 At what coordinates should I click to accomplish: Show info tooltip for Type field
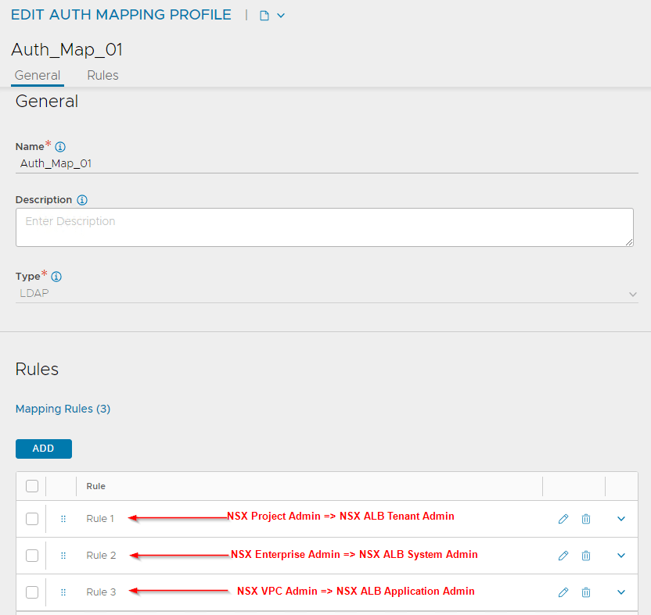point(56,277)
